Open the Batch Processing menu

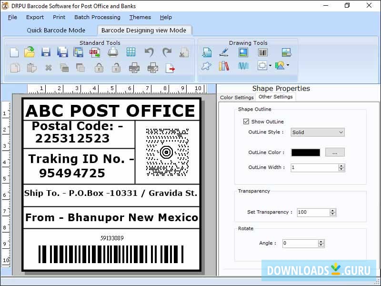click(97, 17)
